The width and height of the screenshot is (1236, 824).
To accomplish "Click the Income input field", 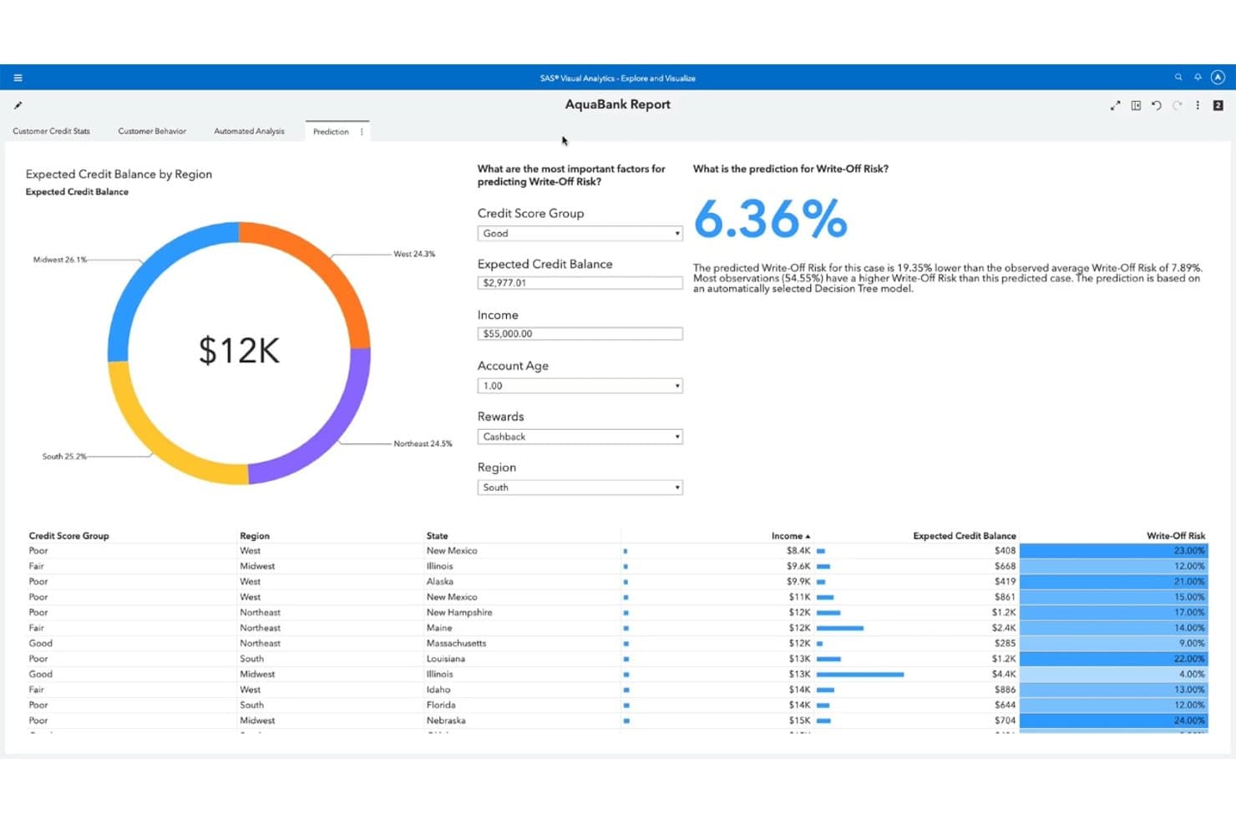I will [x=580, y=334].
